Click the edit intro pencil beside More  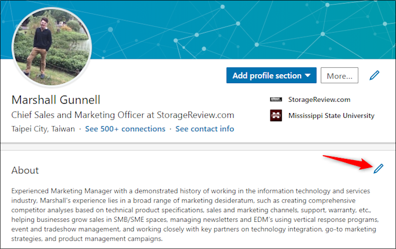[x=375, y=75]
